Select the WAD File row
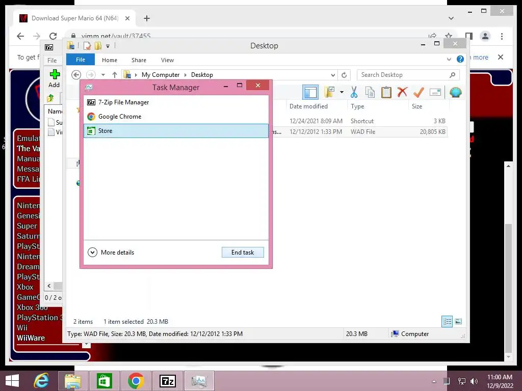 point(359,132)
